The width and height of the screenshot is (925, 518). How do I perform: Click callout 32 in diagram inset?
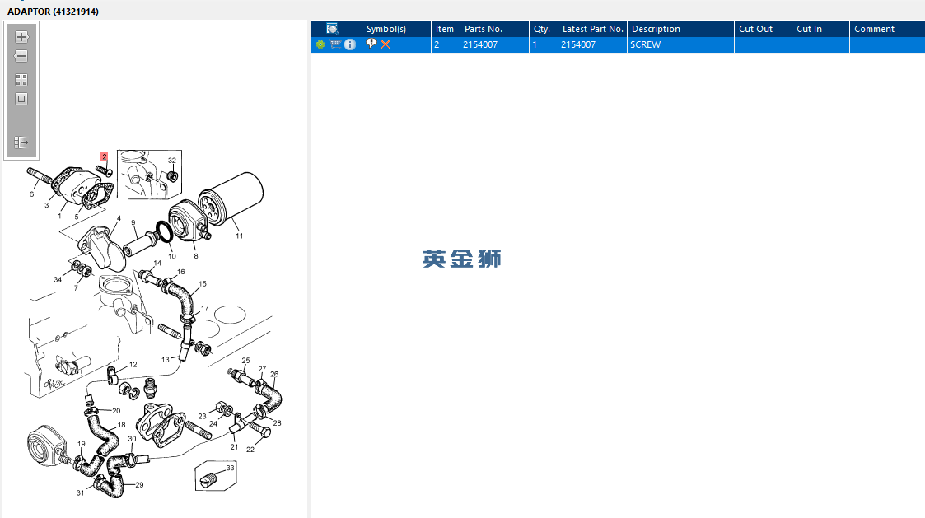(171, 161)
